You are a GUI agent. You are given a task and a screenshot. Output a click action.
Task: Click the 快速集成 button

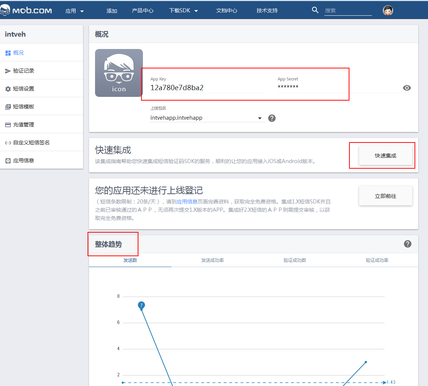click(x=385, y=156)
